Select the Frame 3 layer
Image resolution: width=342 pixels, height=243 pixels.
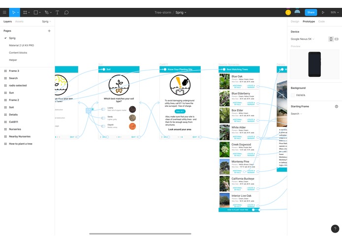pyautogui.click(x=14, y=71)
